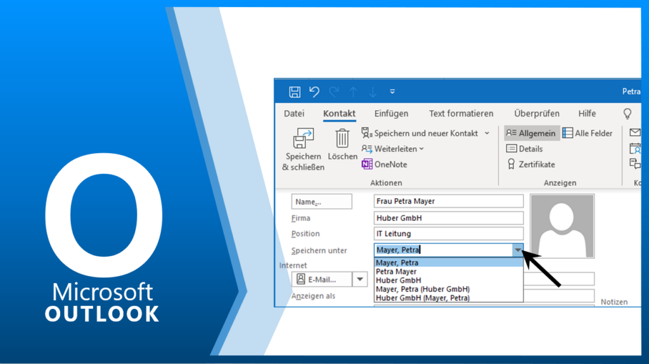Viewport: 649px width, 364px height.
Task: Click the Save floppy disk icon in title bar
Action: 295,92
